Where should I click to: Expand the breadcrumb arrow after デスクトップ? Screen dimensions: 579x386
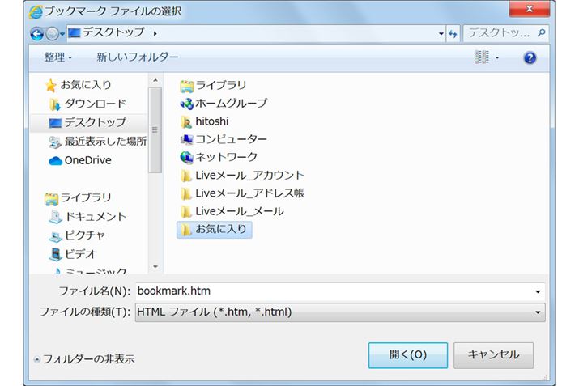pos(155,33)
